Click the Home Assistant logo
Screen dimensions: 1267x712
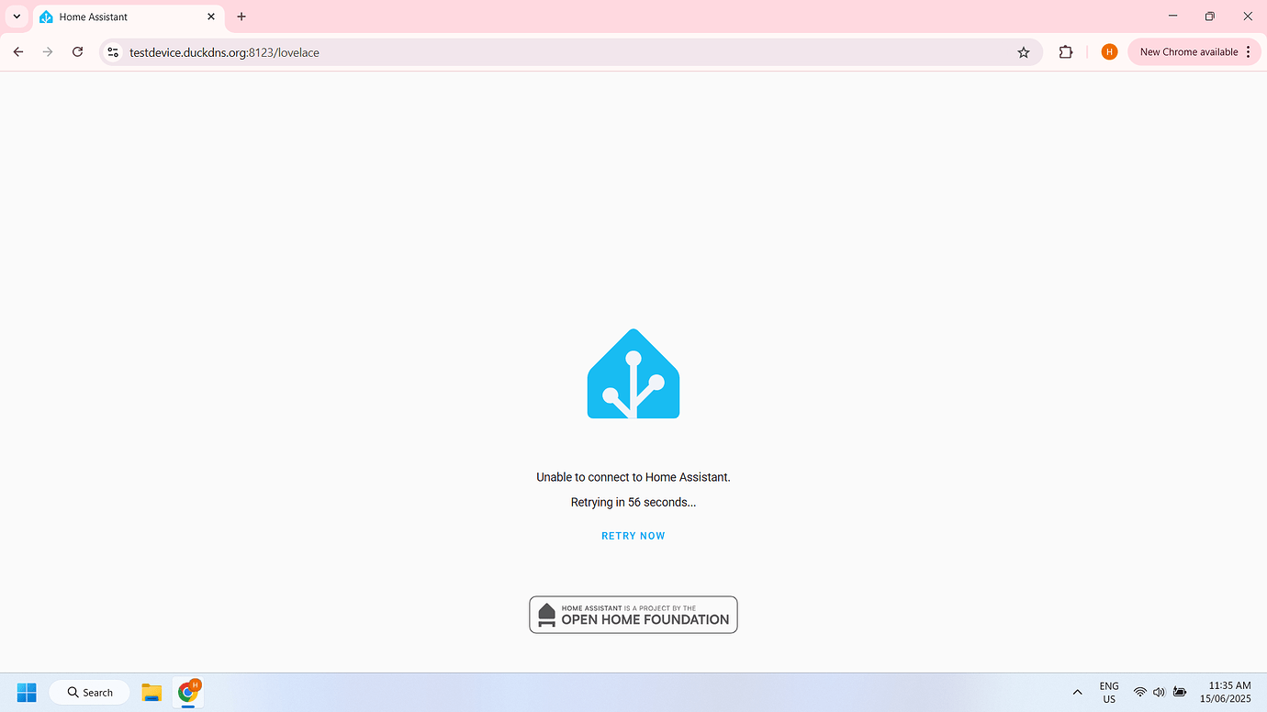coord(633,373)
